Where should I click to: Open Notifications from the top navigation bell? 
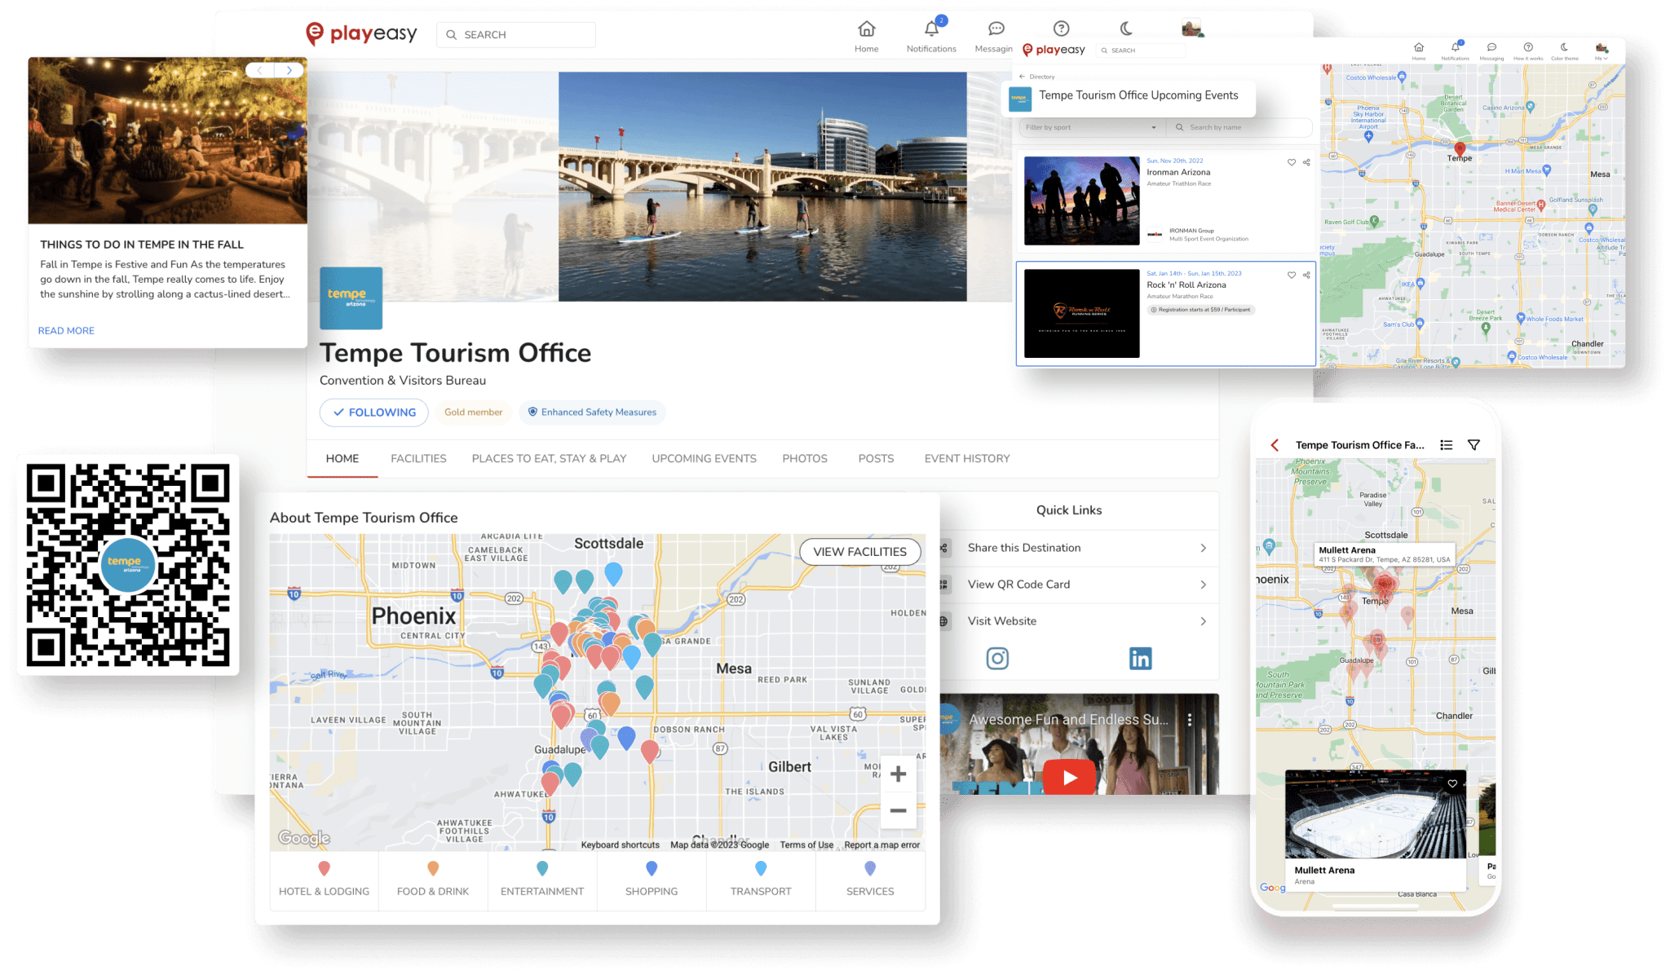[x=930, y=28]
